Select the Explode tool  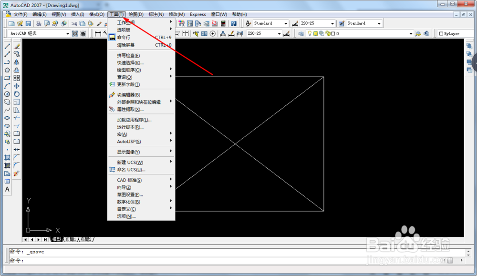pos(17,174)
